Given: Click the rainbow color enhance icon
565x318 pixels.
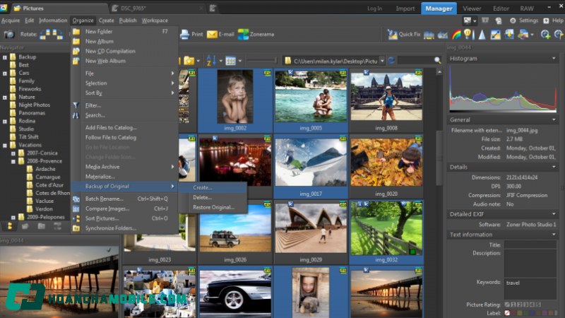Looking at the screenshot, I should [x=456, y=34].
